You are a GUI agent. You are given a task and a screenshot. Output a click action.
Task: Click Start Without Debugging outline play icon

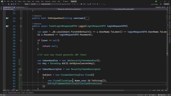[72, 4]
